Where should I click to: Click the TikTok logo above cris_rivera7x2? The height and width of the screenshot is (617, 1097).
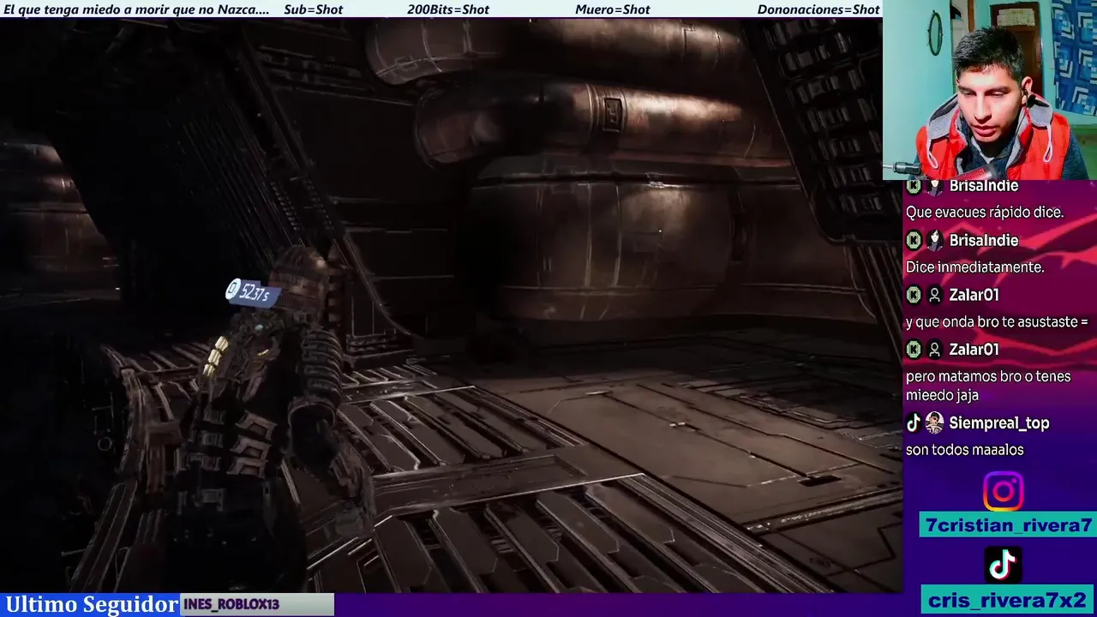1003,565
